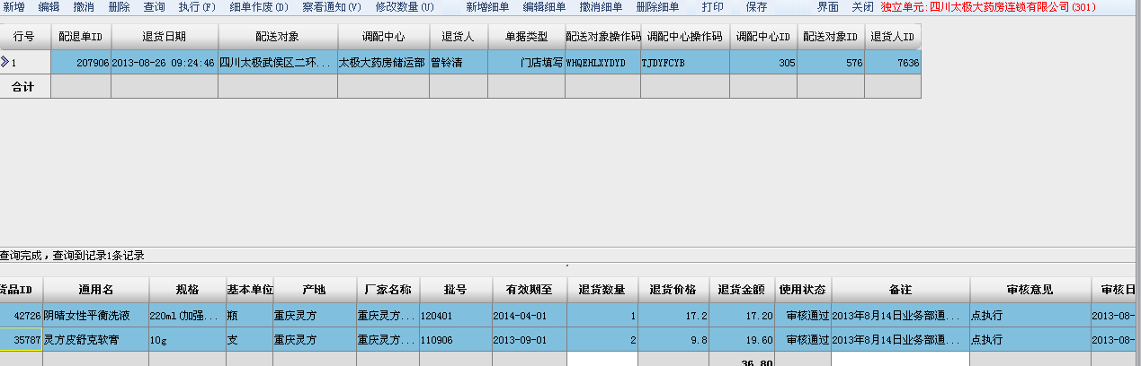Click the 退货日期 column header
Viewport: 1141px width, 366px height.
[x=165, y=37]
